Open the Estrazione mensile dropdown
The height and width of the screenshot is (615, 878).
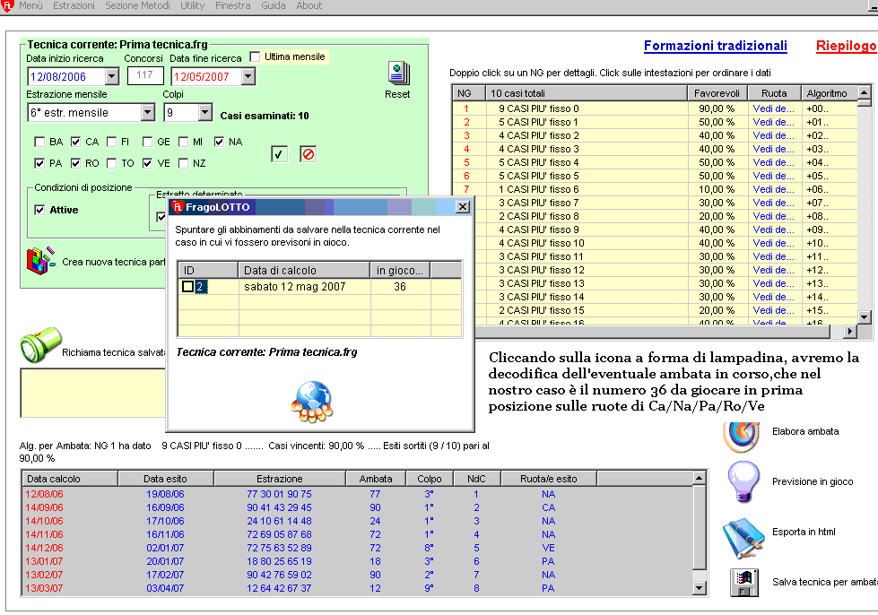coord(148,113)
